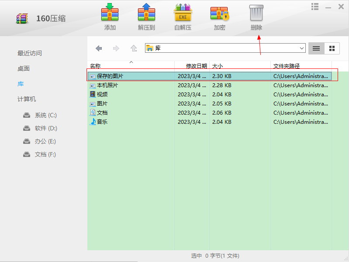Click the 自解压 EXE icon
The width and height of the screenshot is (349, 262).
(x=183, y=13)
